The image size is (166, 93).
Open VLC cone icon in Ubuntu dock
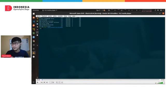[x=34, y=53]
